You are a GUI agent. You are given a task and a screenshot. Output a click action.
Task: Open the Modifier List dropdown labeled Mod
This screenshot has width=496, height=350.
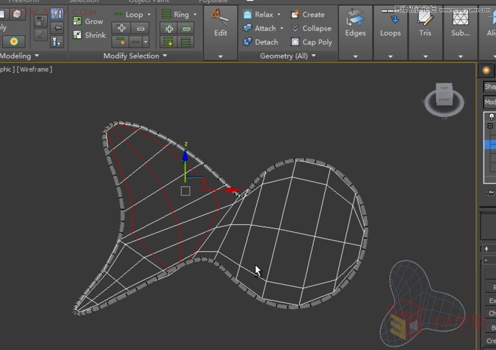point(490,102)
